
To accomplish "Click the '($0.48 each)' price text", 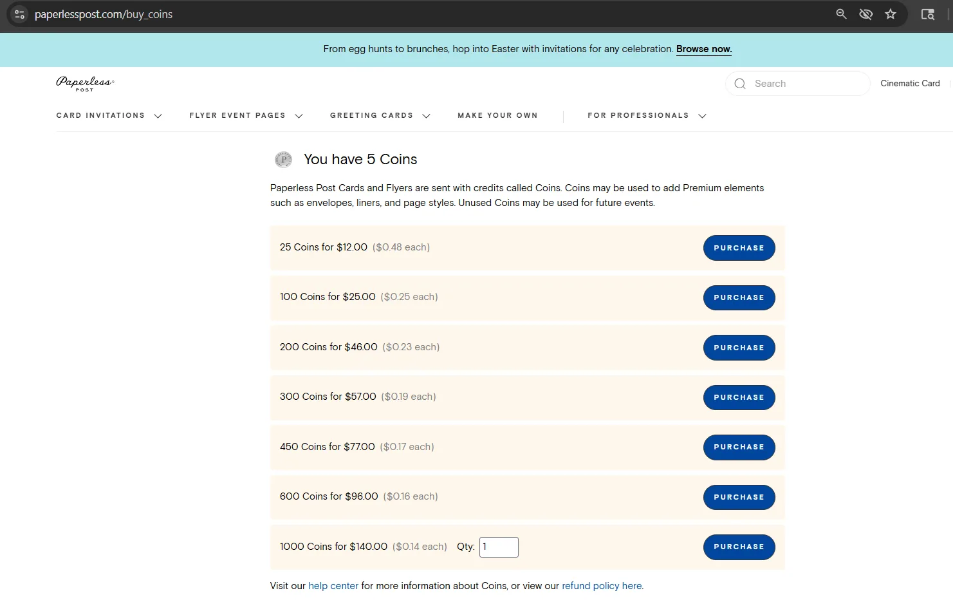I will pyautogui.click(x=401, y=247).
